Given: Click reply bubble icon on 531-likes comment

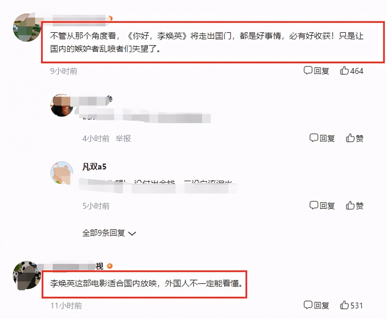Looking at the screenshot, I should (308, 305).
